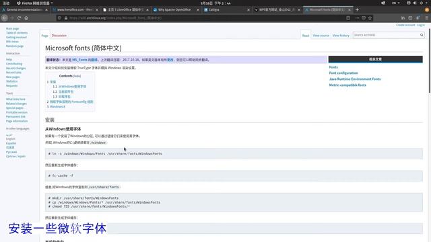Image resolution: width=431 pixels, height=242 pixels.
Task: Open the Main page sidebar link
Action: 12,28
